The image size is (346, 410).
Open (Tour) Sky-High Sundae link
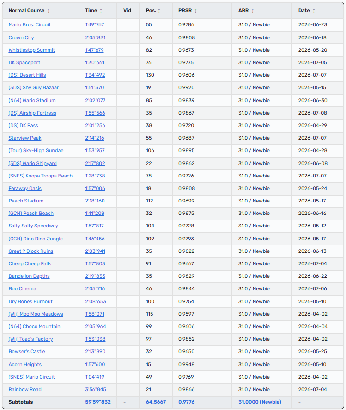(36, 151)
